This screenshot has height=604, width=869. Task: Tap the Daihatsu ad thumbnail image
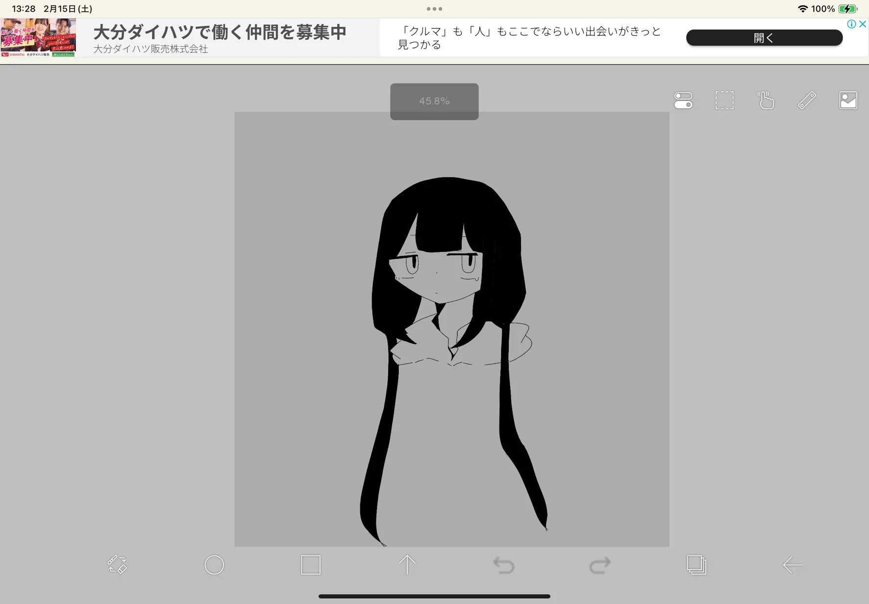38,38
